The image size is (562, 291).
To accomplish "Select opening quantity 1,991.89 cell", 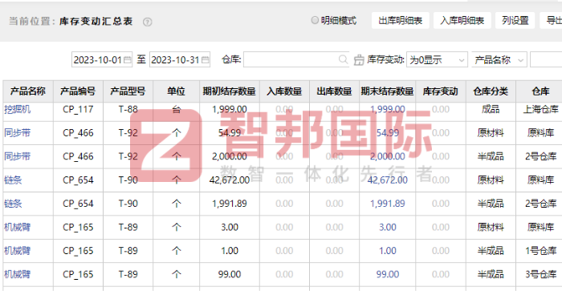I will coord(230,204).
